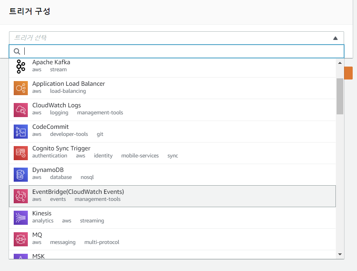Viewport: 357px width, 271px height.
Task: Click the CodeCommit icon
Action: point(21,132)
